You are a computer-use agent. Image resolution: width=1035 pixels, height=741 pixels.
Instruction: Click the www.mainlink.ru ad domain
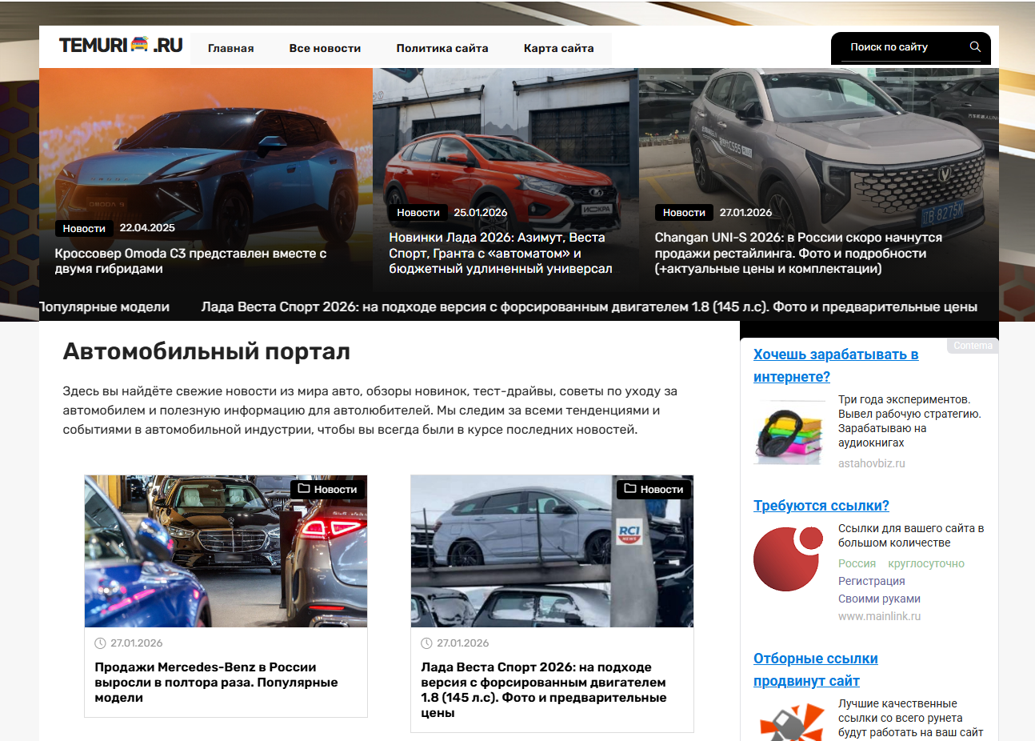click(880, 616)
